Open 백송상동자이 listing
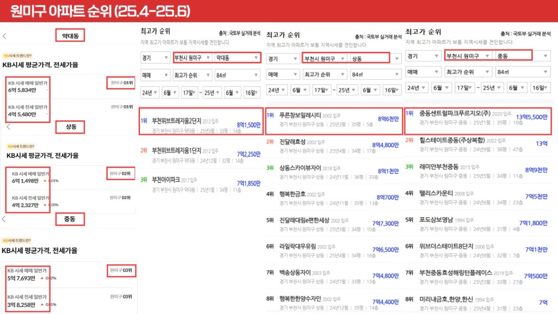Screen dimensions: 558x314 [x=334, y=276]
